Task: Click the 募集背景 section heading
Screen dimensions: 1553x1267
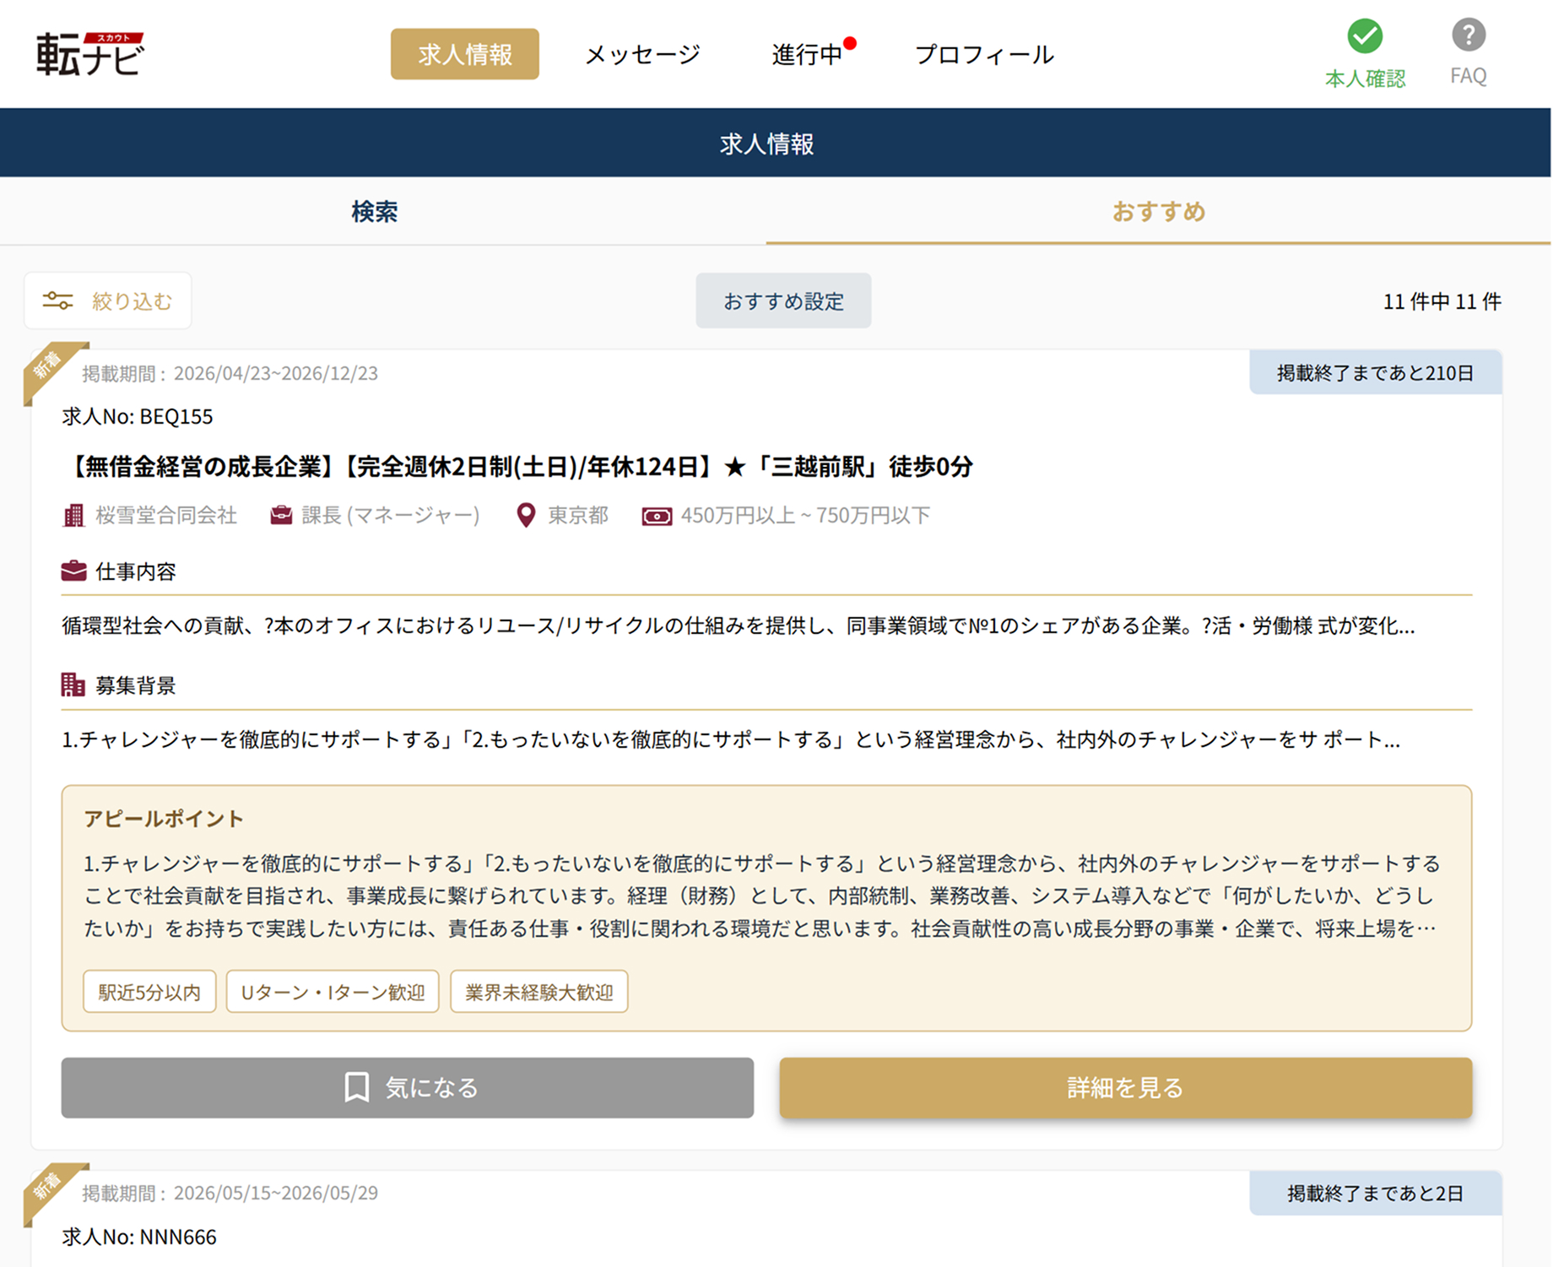Action: tap(136, 685)
